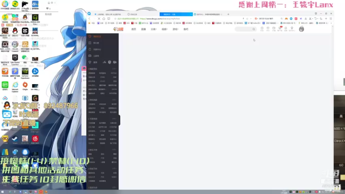
Task: Stop page loading with the X button
Action: (x=99, y=19)
